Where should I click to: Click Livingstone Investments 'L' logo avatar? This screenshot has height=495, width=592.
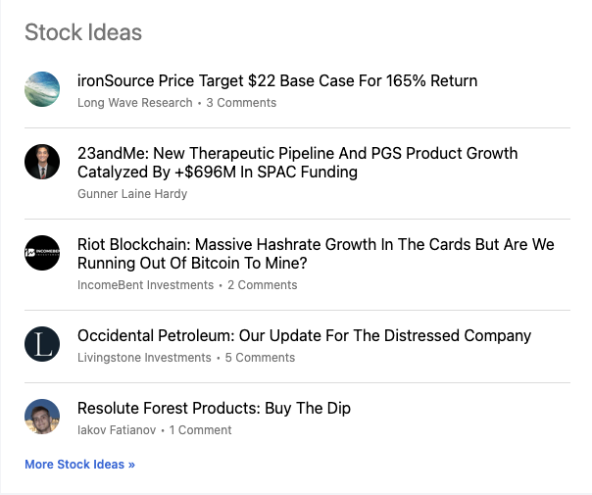(42, 344)
